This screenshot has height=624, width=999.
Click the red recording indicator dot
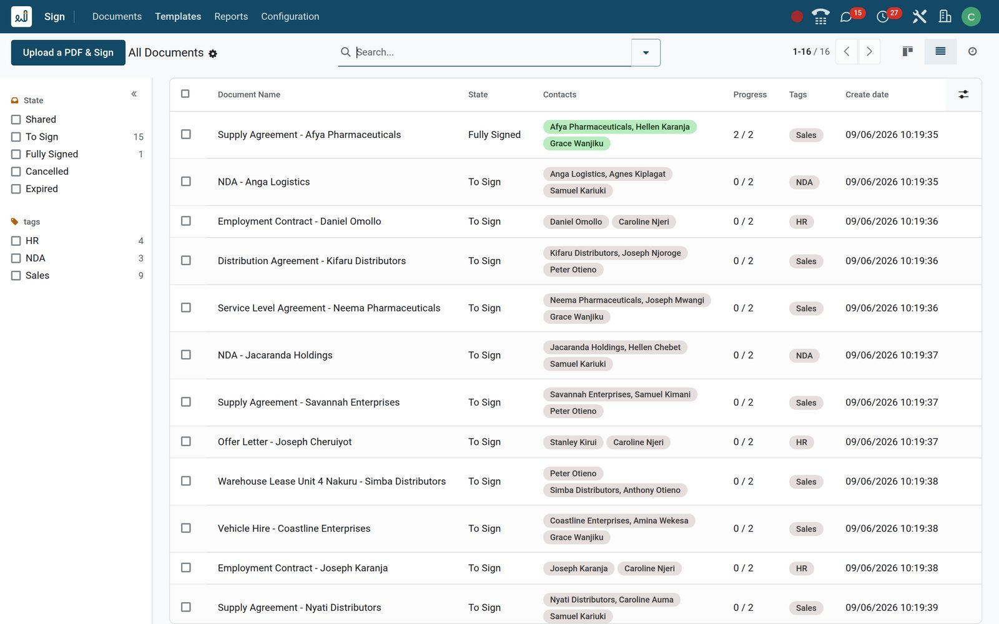click(x=797, y=17)
